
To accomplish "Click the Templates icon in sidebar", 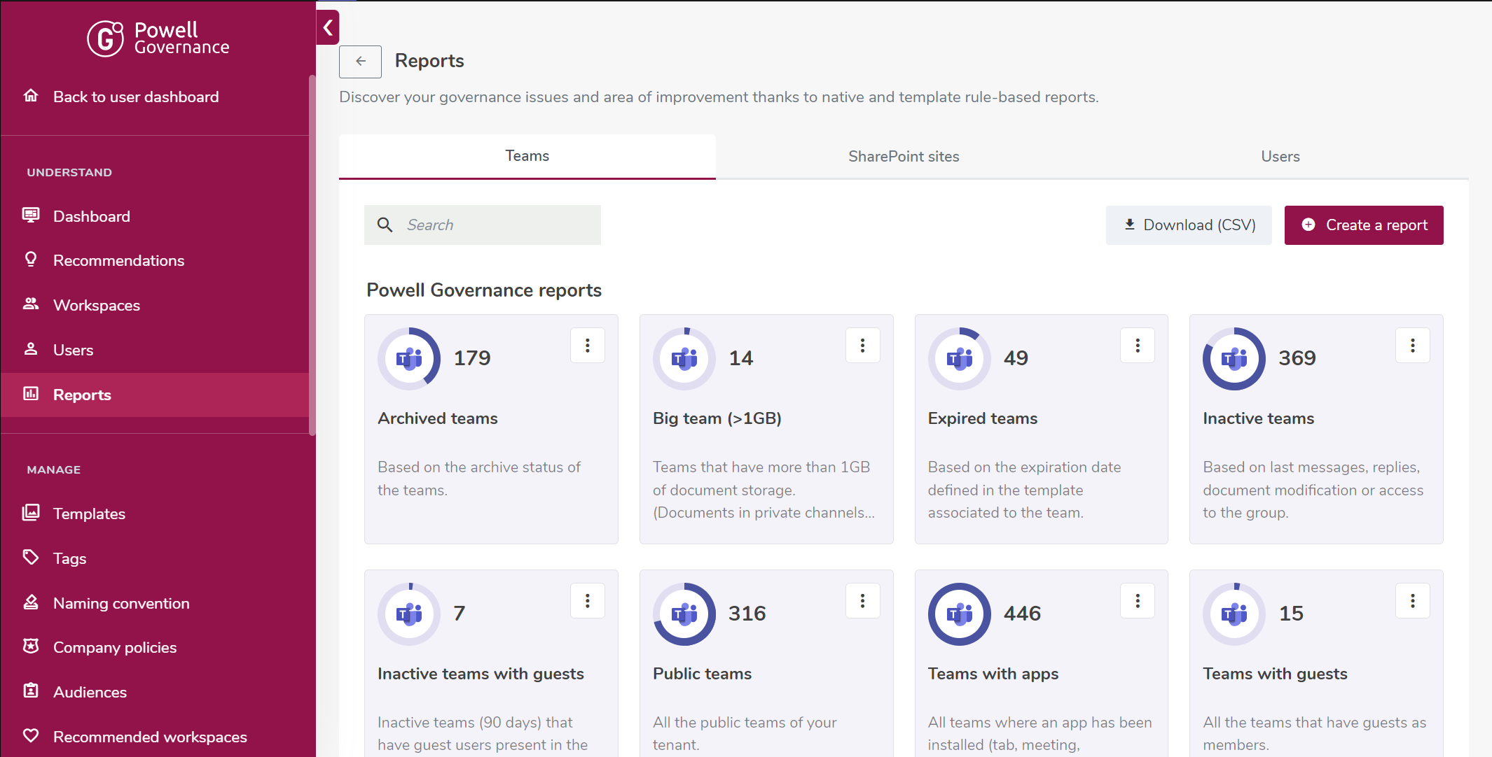I will [31, 513].
